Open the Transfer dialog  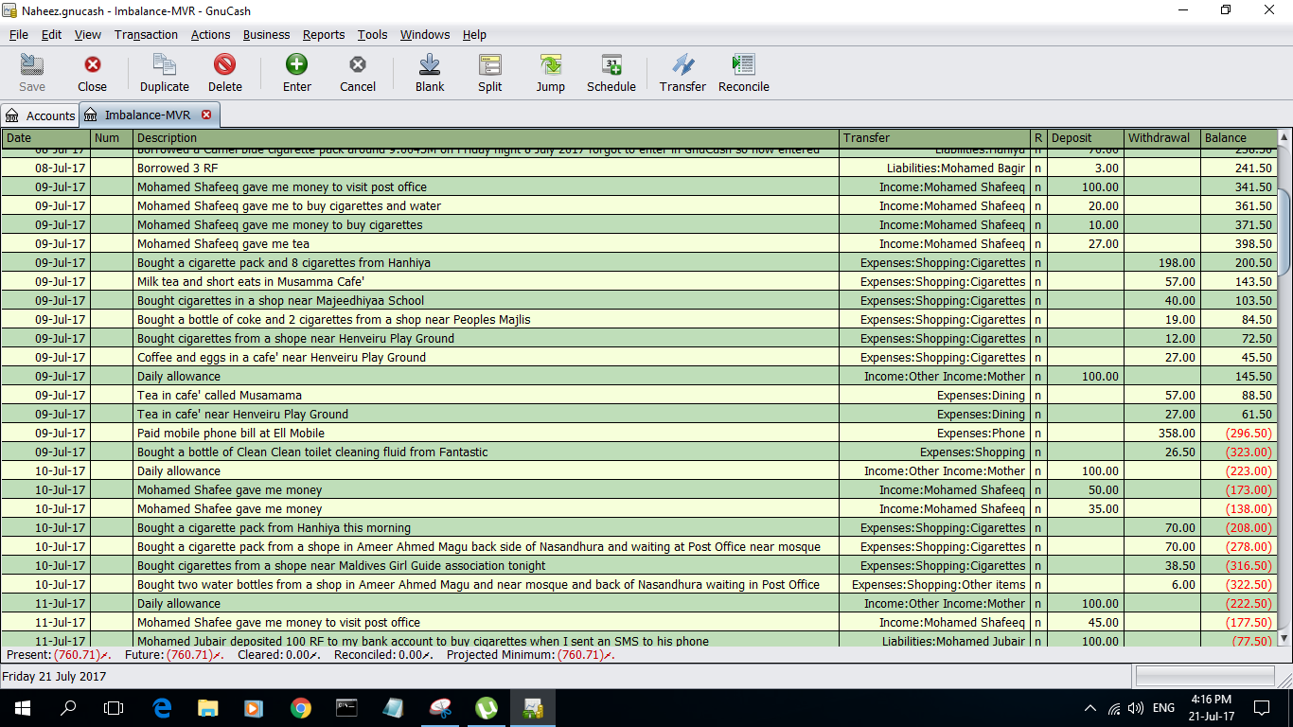click(683, 73)
